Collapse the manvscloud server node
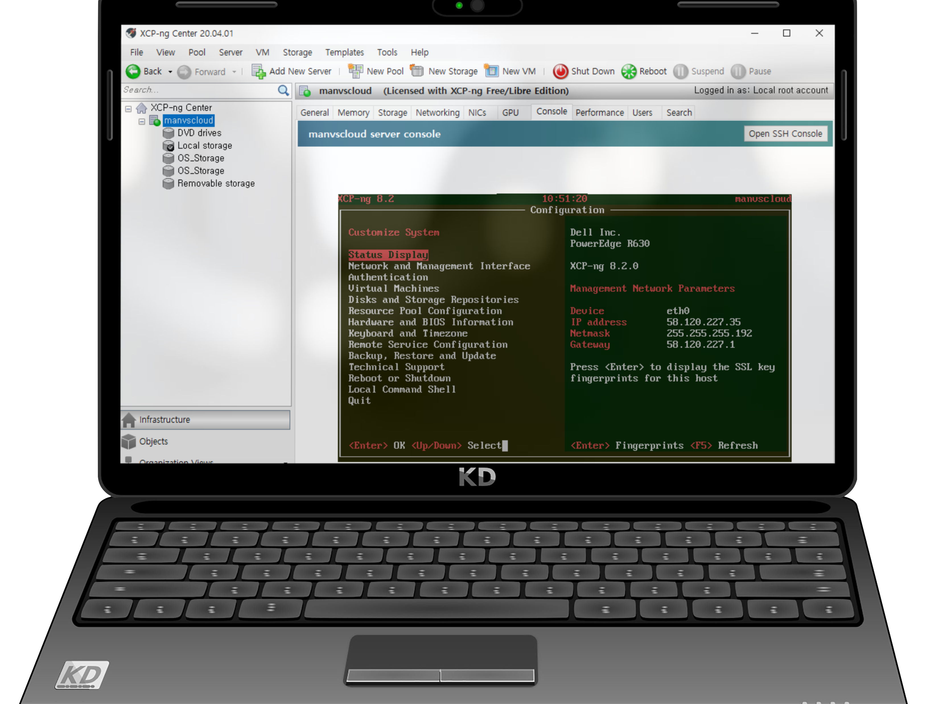939x704 pixels. pyautogui.click(x=142, y=121)
